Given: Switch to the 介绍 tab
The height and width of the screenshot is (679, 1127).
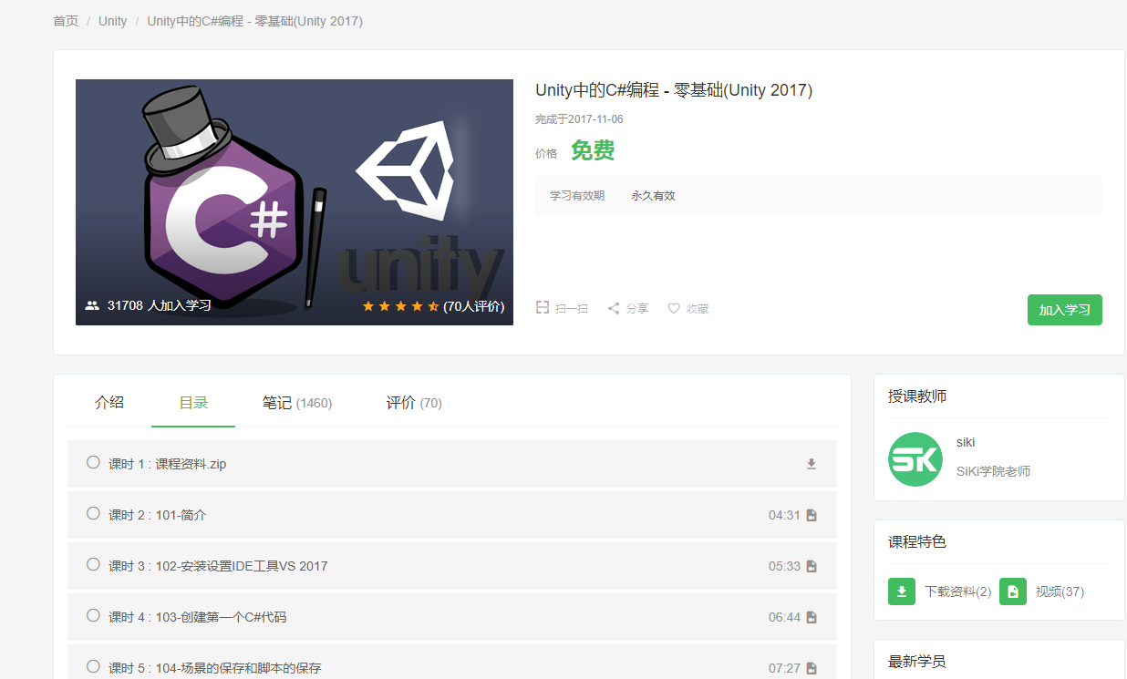Looking at the screenshot, I should [109, 403].
